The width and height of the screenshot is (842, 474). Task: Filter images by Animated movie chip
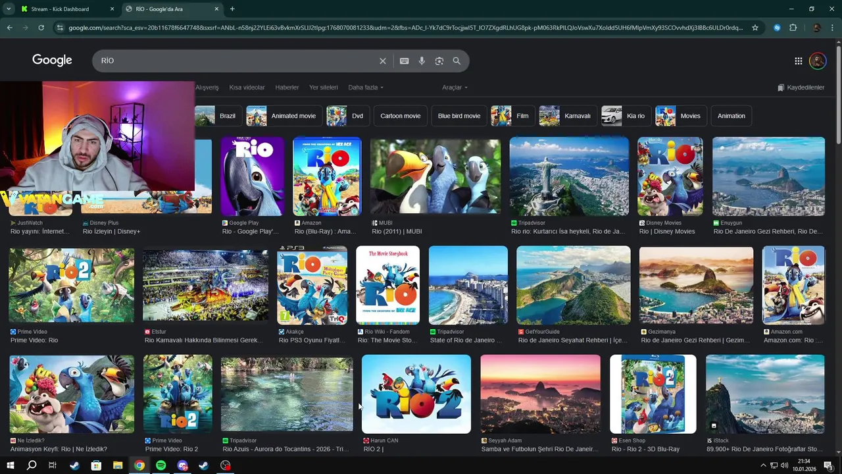tap(285, 116)
